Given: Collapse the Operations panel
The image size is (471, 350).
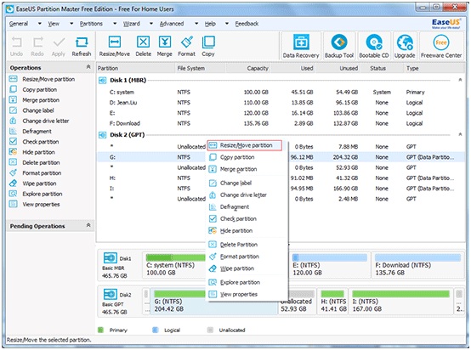Looking at the screenshot, I should [88, 66].
